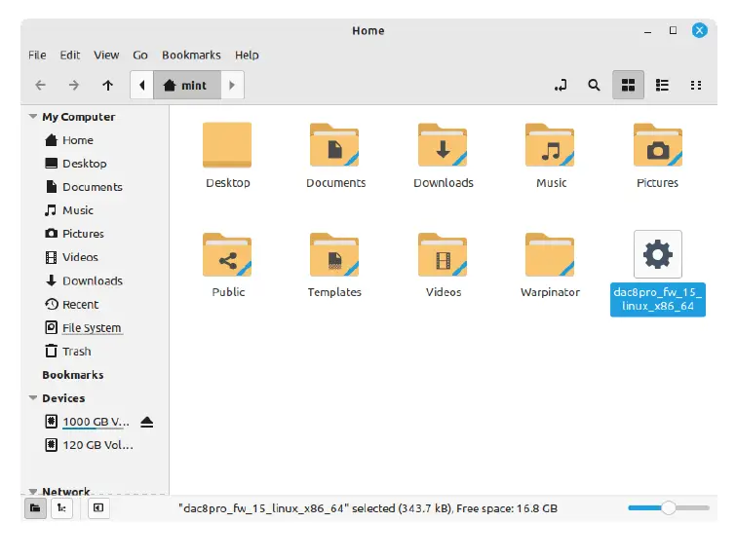Open the Edit menu

(69, 56)
